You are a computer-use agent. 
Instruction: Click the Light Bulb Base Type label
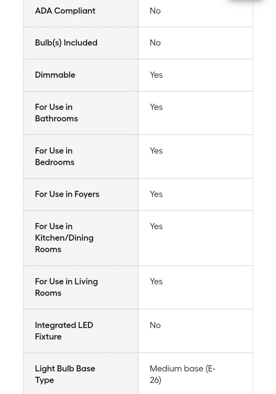coord(65,374)
